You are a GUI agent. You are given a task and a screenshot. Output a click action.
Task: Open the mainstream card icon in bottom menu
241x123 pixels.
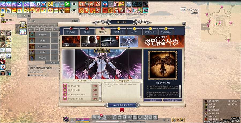[x=145, y=117]
